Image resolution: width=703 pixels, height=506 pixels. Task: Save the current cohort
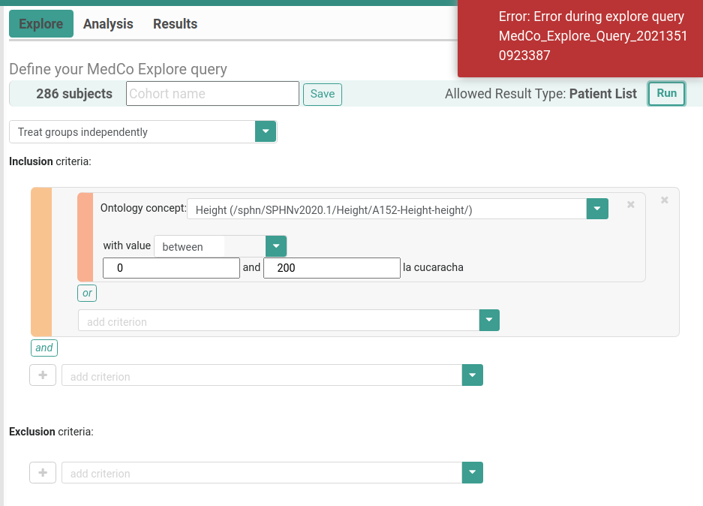coord(322,93)
